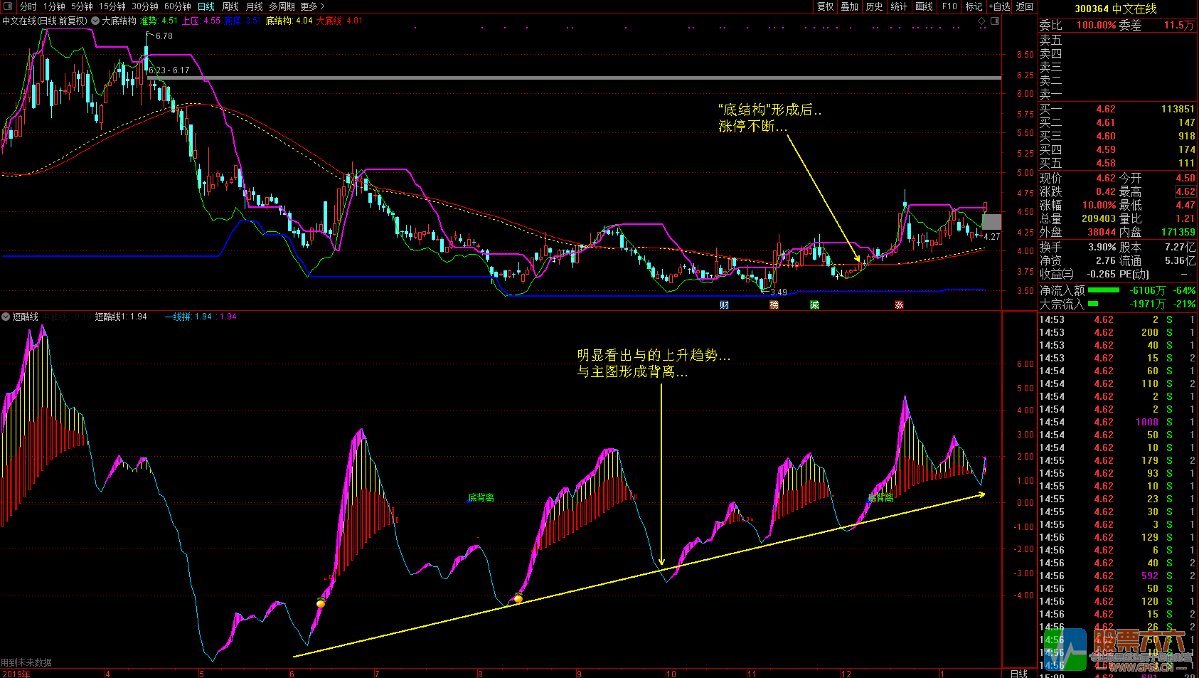Toggle 复权 price adjustment
The height and width of the screenshot is (678, 1199).
click(x=825, y=6)
